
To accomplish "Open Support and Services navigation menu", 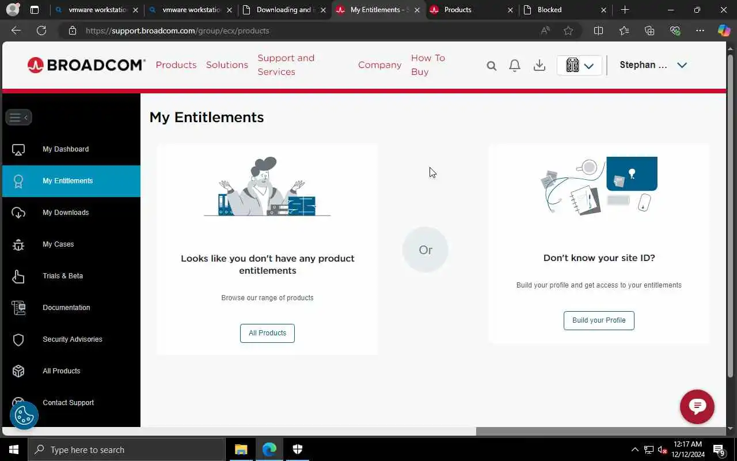I will (x=286, y=65).
